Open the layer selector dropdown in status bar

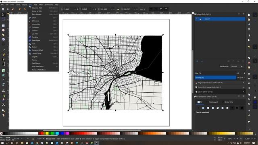click(41, 139)
